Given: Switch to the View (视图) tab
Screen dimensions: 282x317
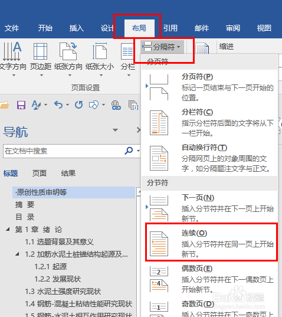Looking at the screenshot, I should tap(264, 28).
